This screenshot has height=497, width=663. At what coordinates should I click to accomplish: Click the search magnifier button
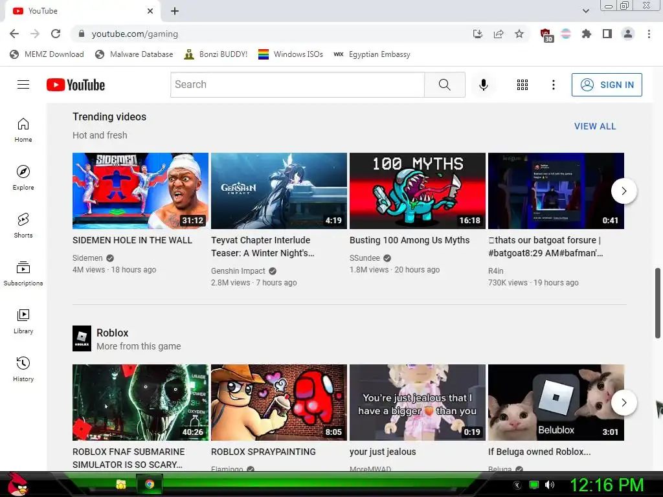(444, 85)
